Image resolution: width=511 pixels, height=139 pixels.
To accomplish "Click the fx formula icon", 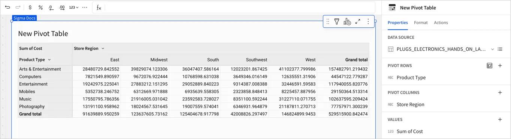I will (x=99, y=7).
